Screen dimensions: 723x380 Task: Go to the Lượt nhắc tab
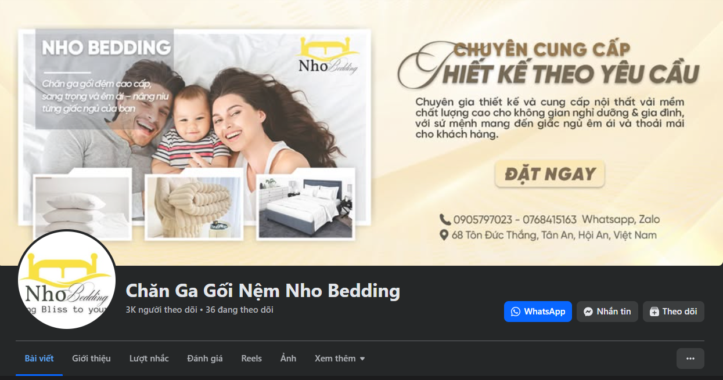tap(149, 359)
